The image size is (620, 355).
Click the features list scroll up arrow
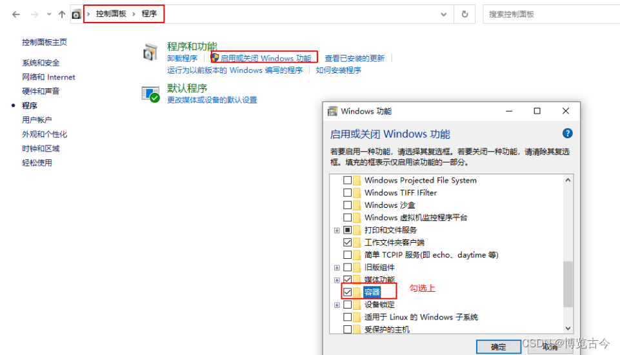coord(568,180)
